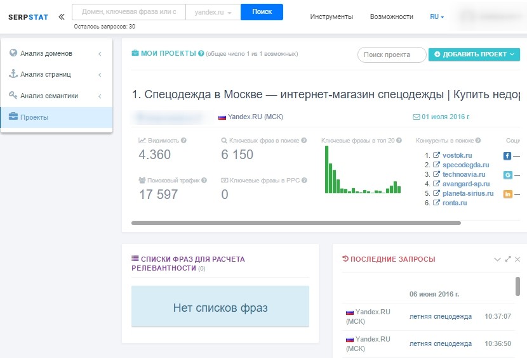Click the globe icon beside Анализ доменов

[x=13, y=53]
